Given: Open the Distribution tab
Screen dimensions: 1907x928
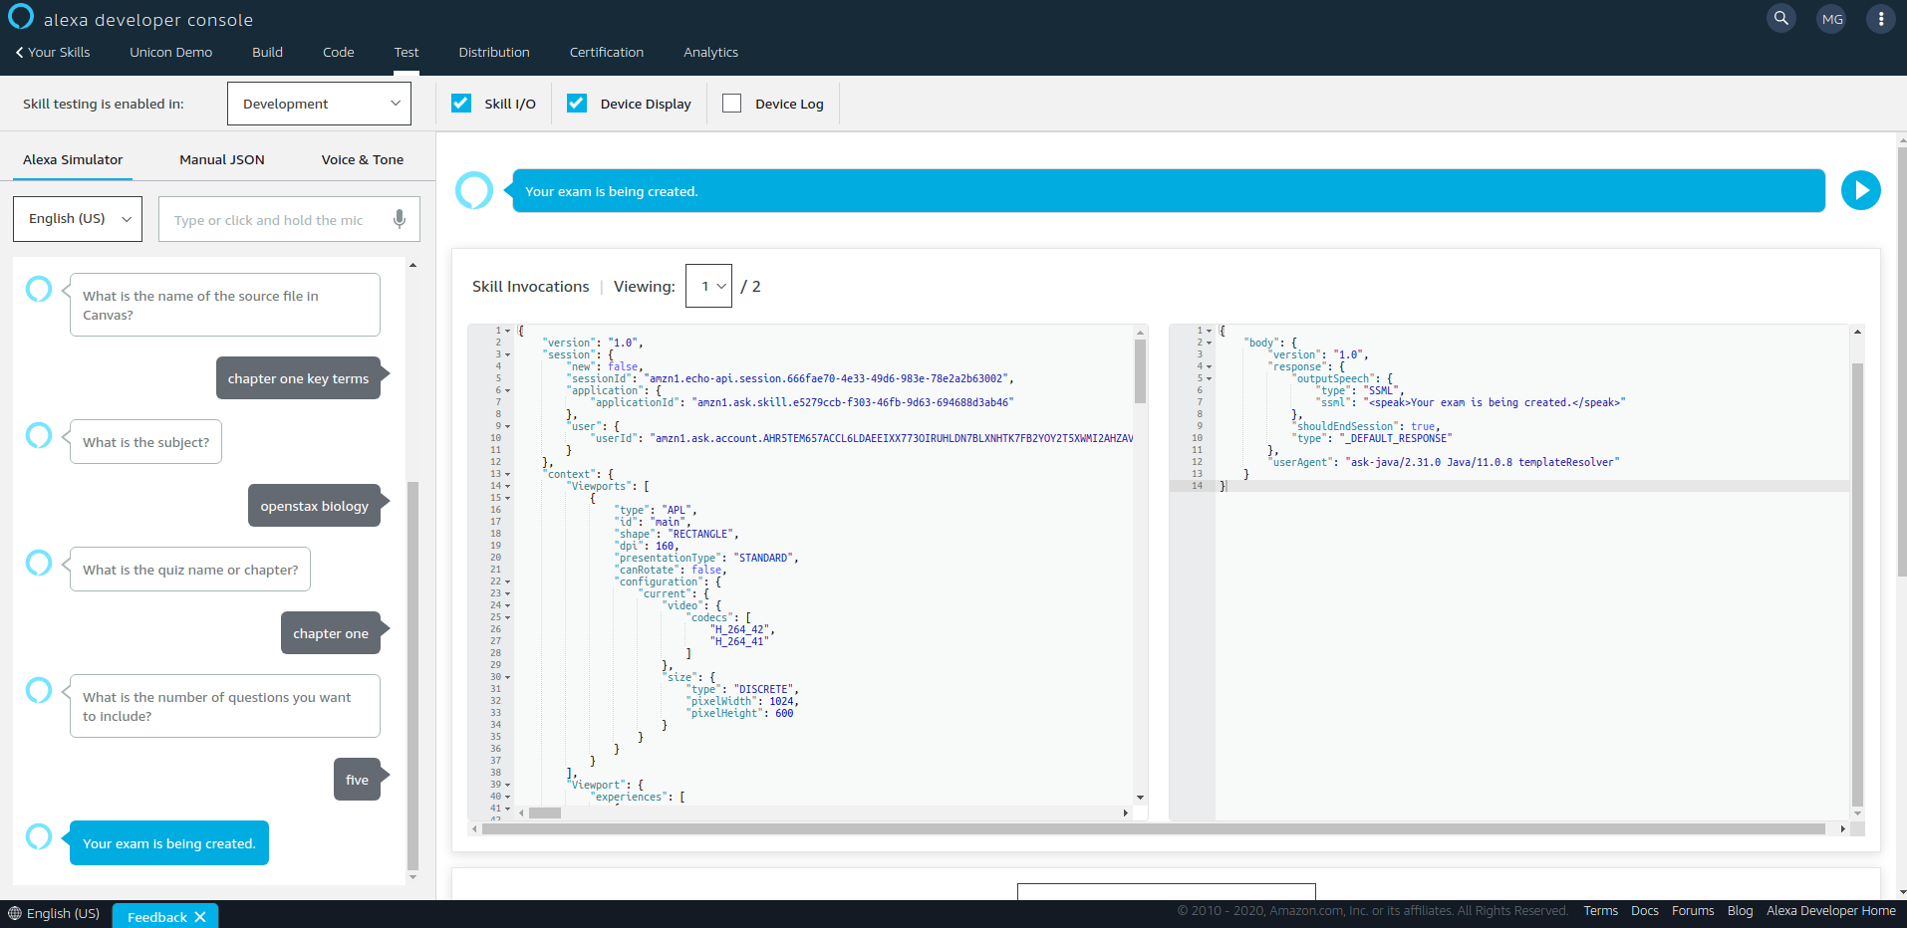Looking at the screenshot, I should (x=493, y=52).
